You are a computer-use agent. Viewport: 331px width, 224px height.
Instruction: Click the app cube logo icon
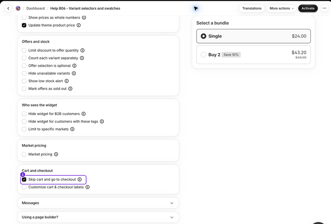(18, 9)
